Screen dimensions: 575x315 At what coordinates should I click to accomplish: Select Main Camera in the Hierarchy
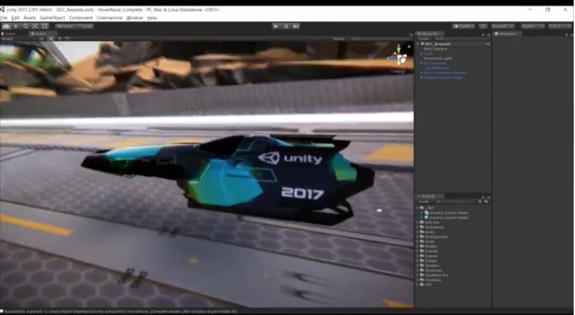pyautogui.click(x=435, y=49)
